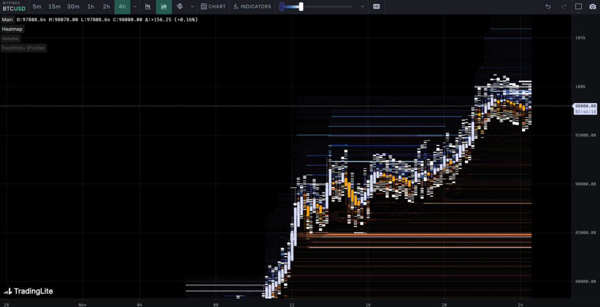Switch to the 15m timeframe
Image resolution: width=600 pixels, height=307 pixels.
pyautogui.click(x=54, y=7)
